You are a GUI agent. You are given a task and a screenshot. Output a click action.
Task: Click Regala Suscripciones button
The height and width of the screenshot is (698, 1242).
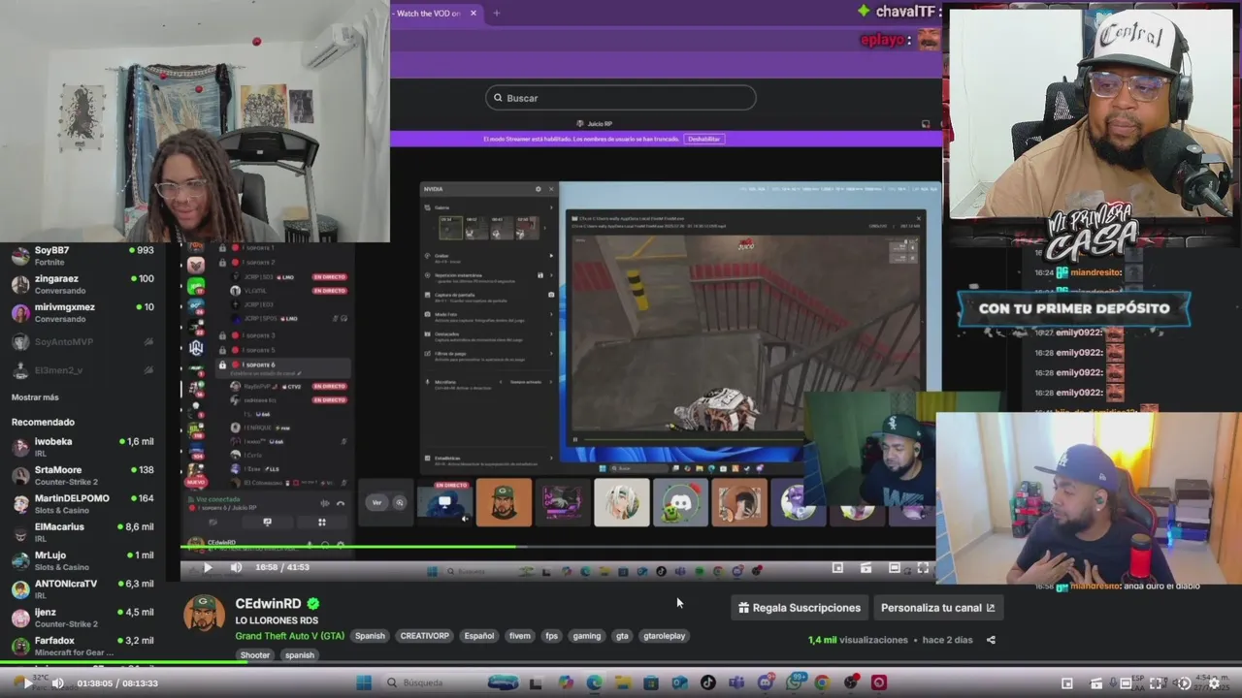(x=800, y=608)
